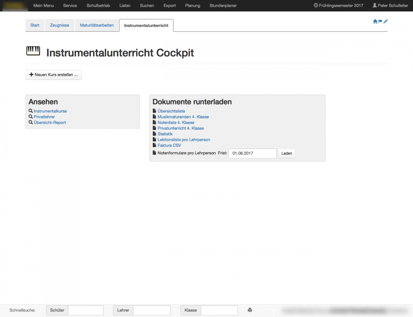
Task: Click the Frist date input field
Action: [x=253, y=154]
